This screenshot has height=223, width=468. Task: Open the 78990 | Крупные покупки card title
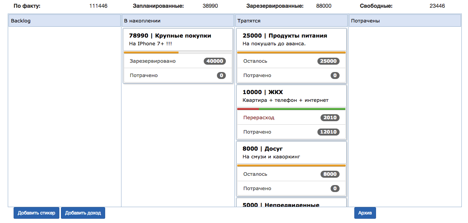170,36
